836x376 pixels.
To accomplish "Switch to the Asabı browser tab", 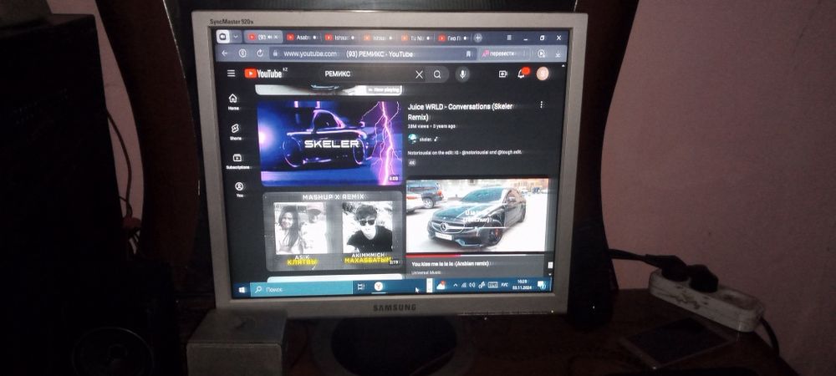I will coord(302,38).
